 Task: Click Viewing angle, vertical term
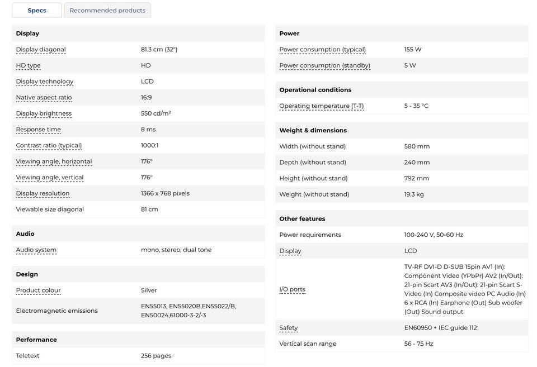50,178
